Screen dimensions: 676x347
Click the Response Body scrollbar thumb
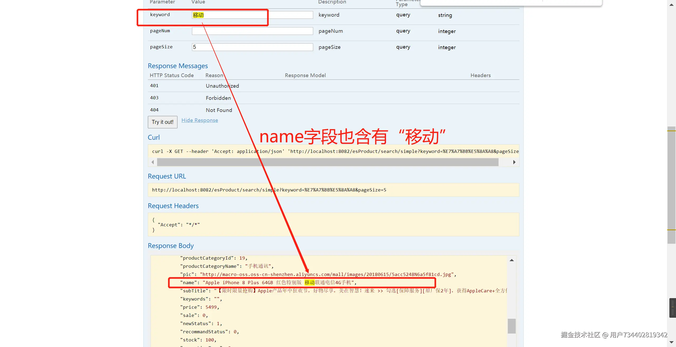[512, 326]
